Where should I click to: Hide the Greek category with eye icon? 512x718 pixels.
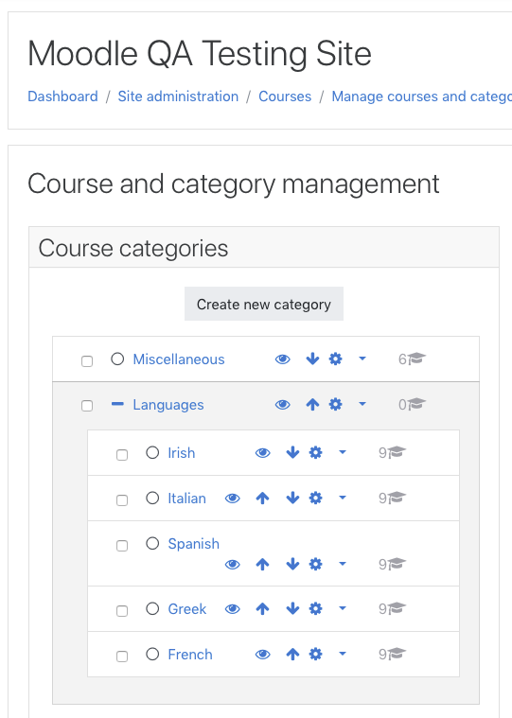pos(233,608)
